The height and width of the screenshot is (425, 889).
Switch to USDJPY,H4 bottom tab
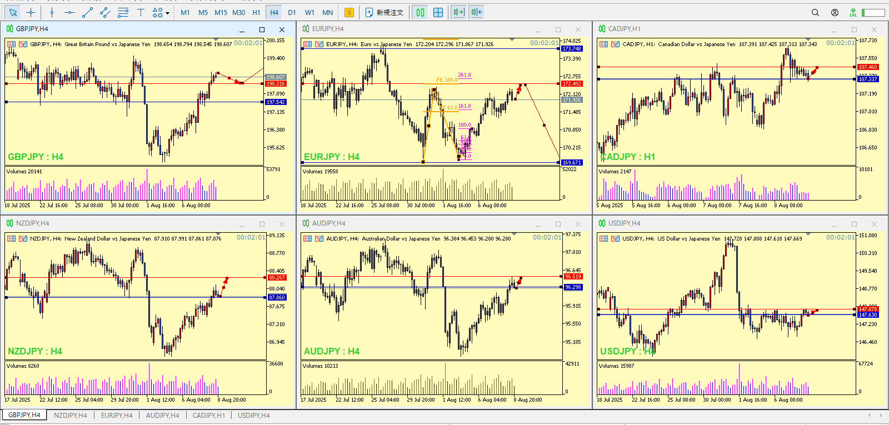pos(254,415)
